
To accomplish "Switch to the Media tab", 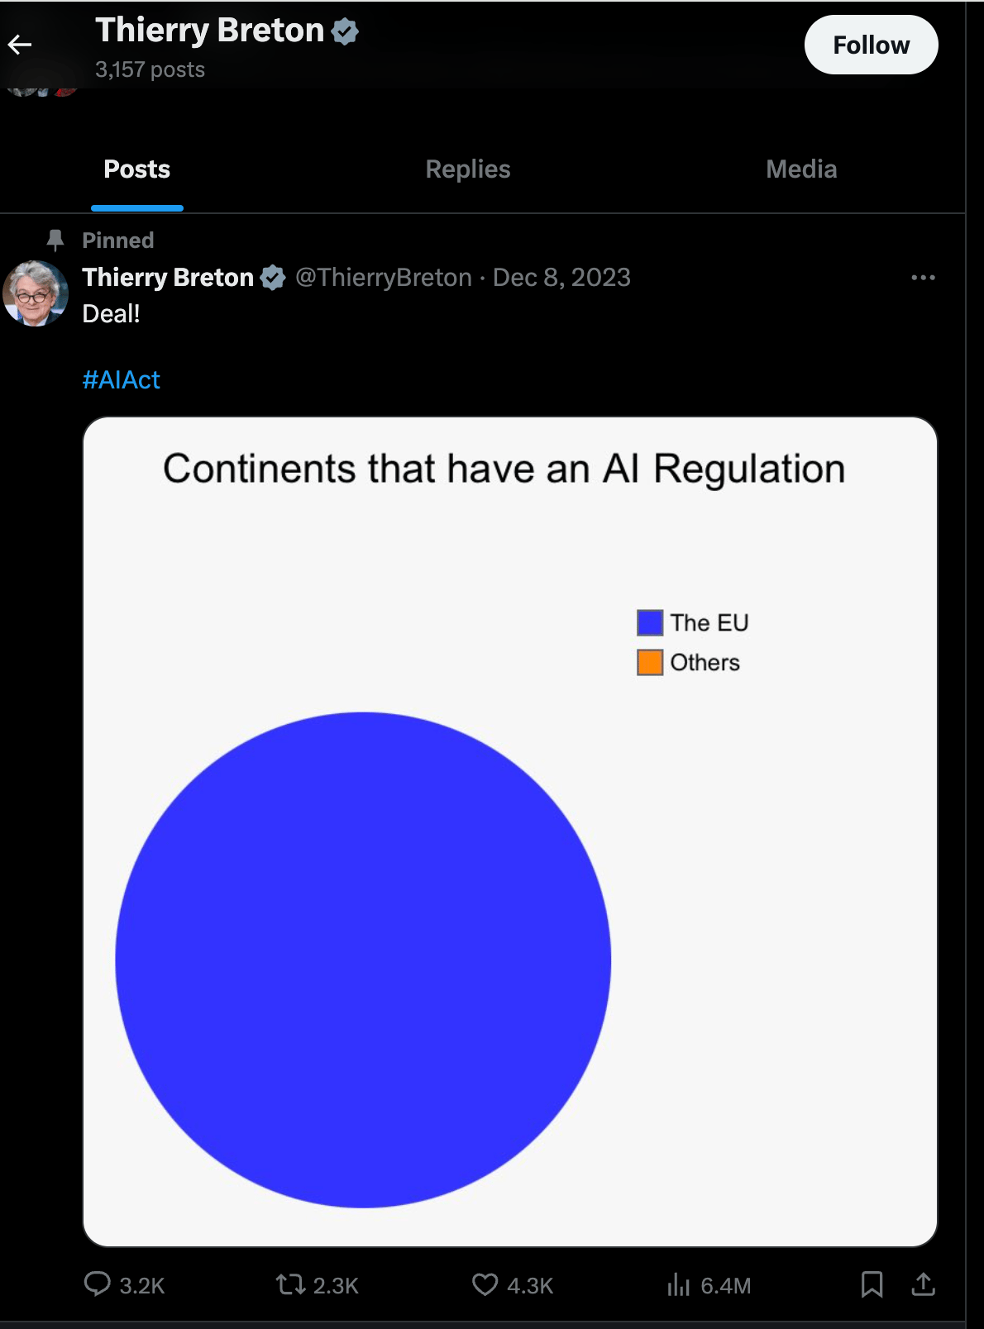I will 801,169.
